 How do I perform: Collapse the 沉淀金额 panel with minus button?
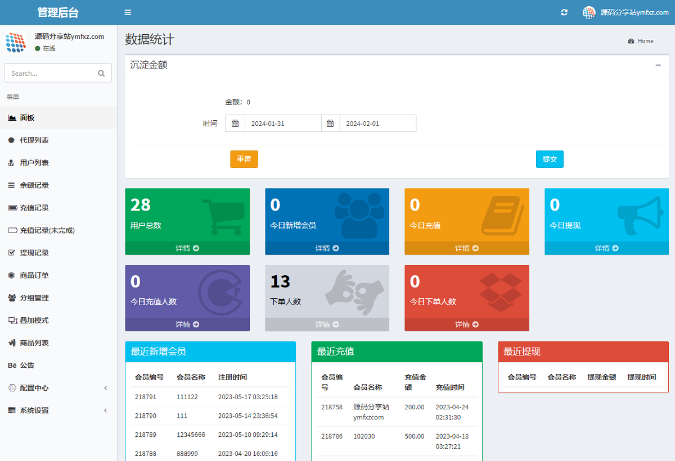click(x=658, y=65)
